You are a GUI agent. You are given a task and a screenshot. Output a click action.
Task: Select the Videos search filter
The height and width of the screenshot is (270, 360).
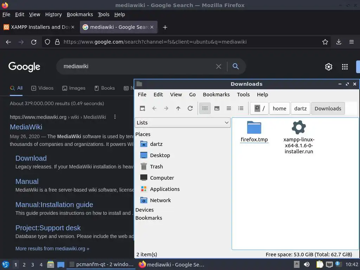[x=42, y=88]
